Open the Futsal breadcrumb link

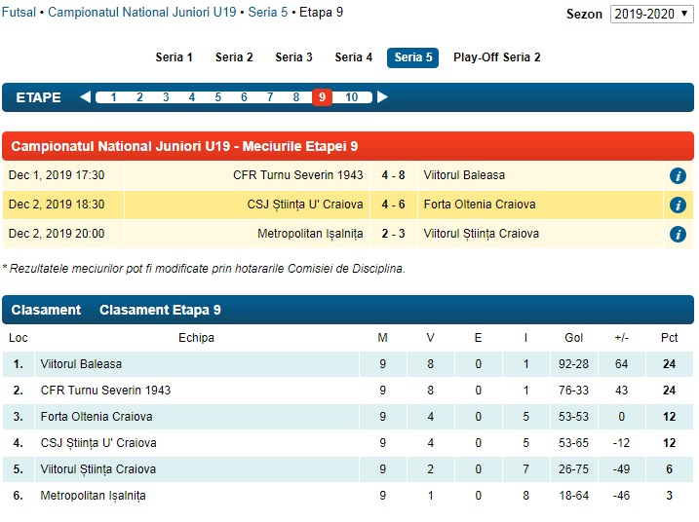[20, 13]
